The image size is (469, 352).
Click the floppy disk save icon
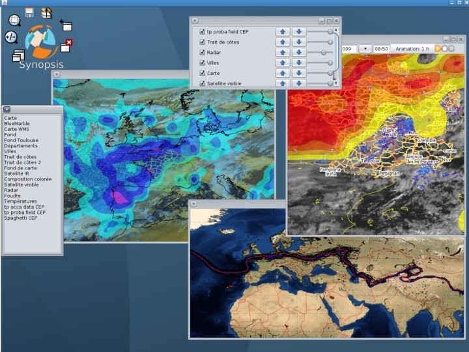(x=29, y=12)
